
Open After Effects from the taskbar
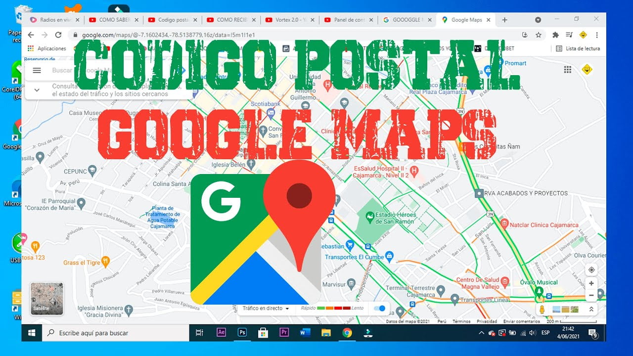pyautogui.click(x=221, y=333)
